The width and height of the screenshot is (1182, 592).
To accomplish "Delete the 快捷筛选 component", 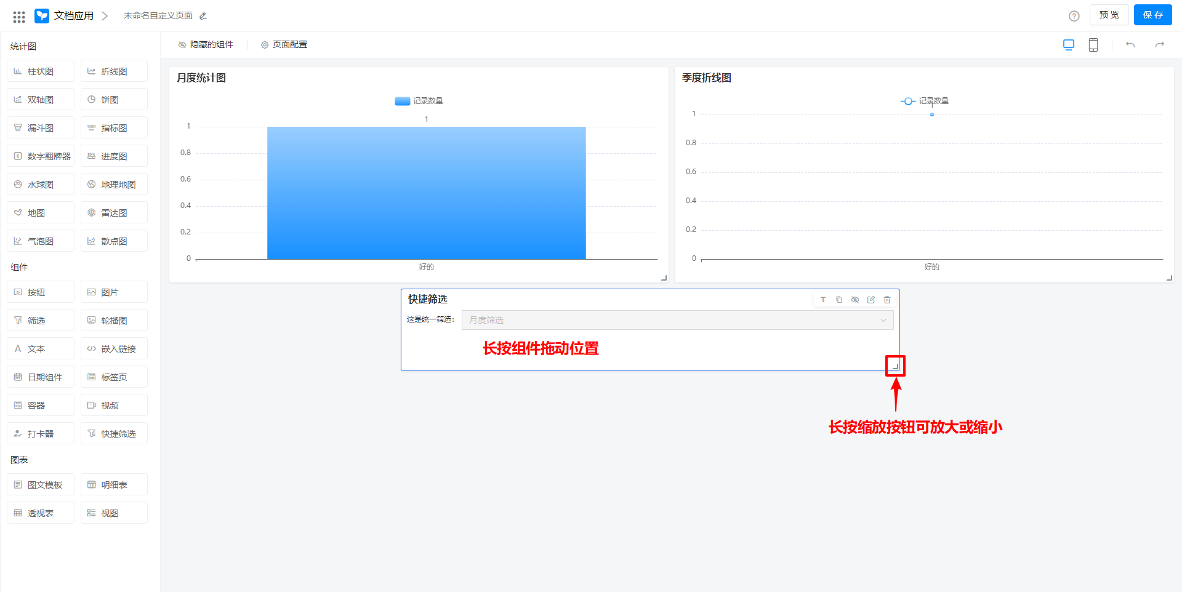I will point(887,300).
